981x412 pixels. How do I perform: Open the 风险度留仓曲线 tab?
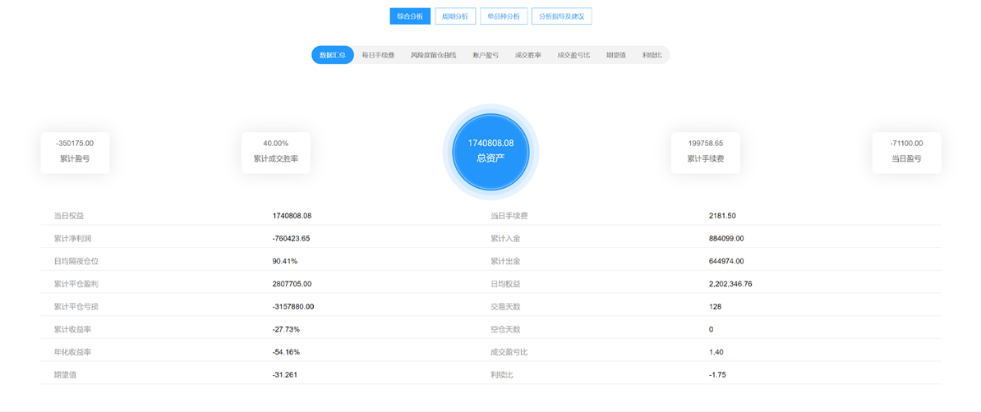(433, 55)
